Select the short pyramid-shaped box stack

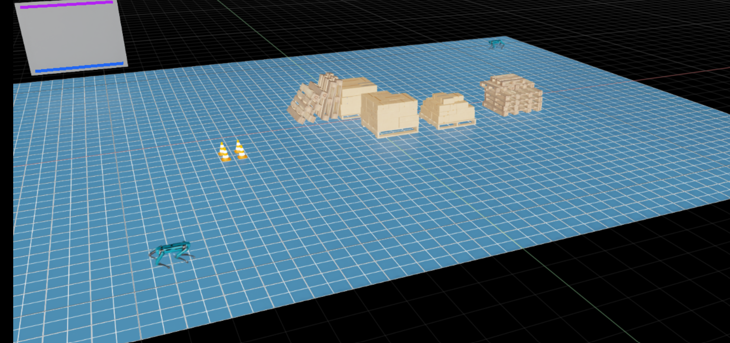tap(447, 109)
